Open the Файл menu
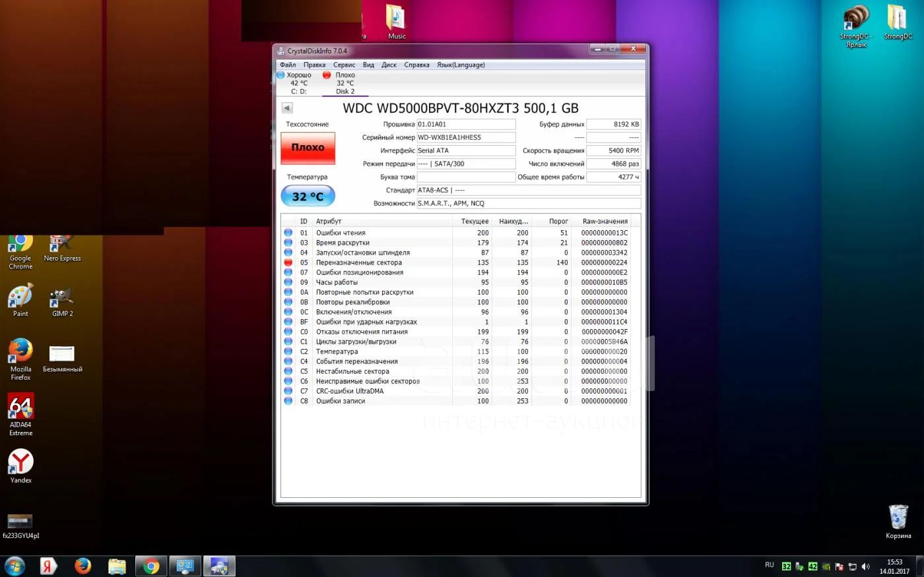 click(x=288, y=65)
